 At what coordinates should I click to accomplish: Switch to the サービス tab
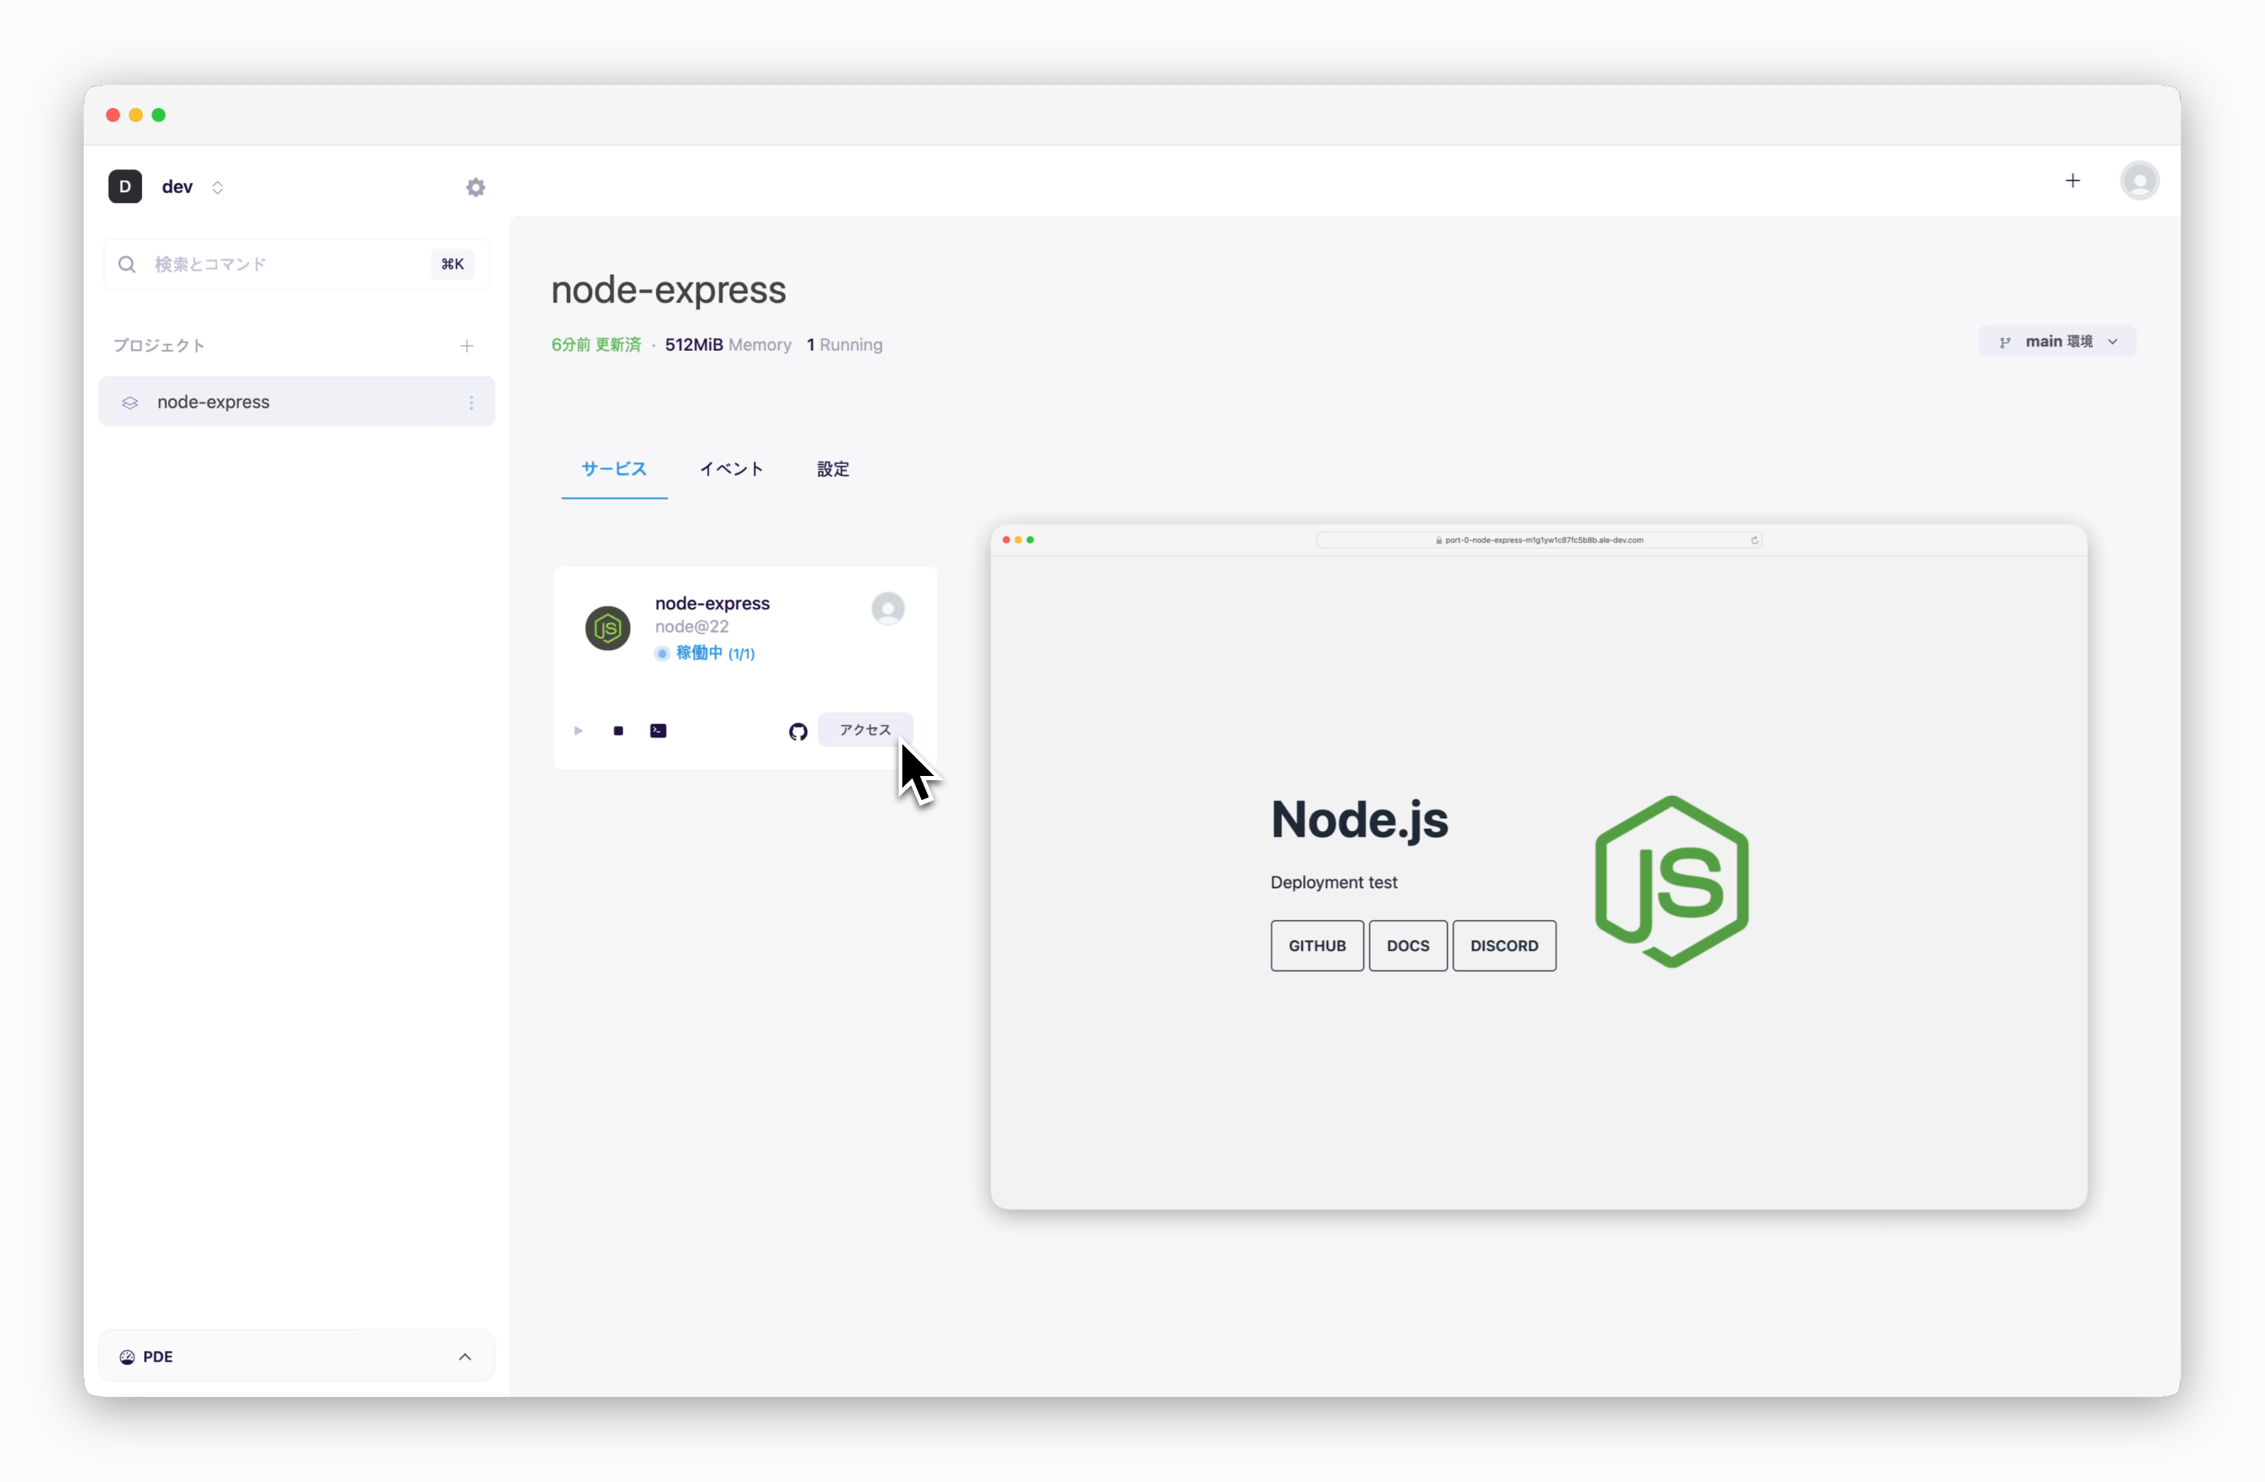pos(614,469)
